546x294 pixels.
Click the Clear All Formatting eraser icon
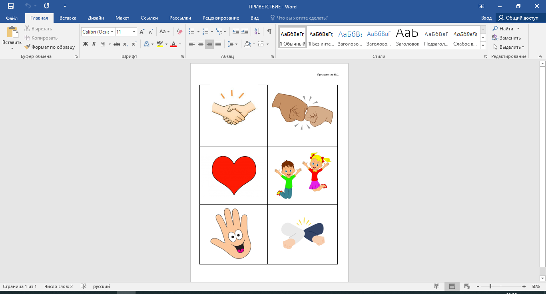(179, 32)
